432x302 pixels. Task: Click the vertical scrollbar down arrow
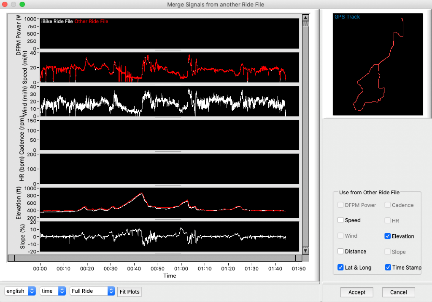point(306,251)
